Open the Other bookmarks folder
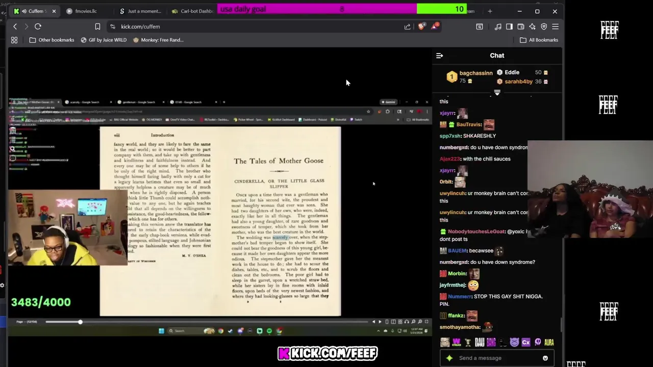 [52, 40]
